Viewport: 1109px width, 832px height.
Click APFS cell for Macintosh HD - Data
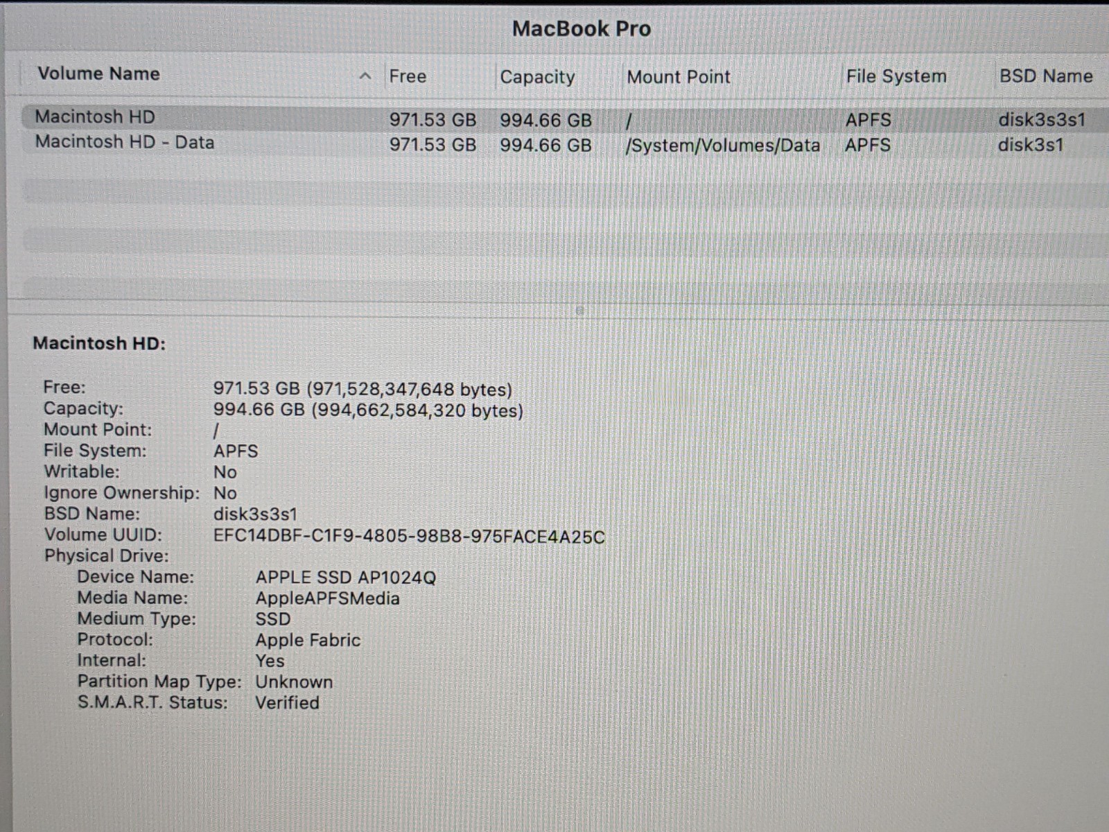click(x=868, y=145)
